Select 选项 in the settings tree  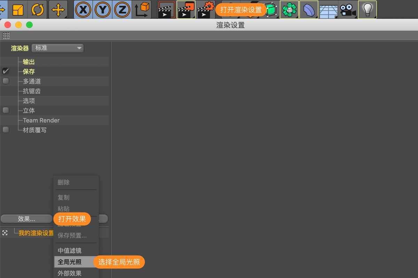pos(29,101)
